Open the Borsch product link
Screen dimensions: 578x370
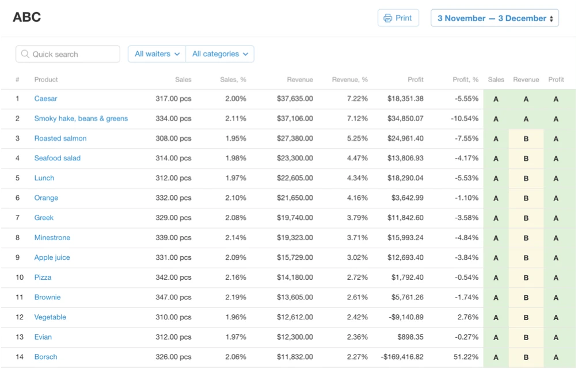(x=45, y=357)
